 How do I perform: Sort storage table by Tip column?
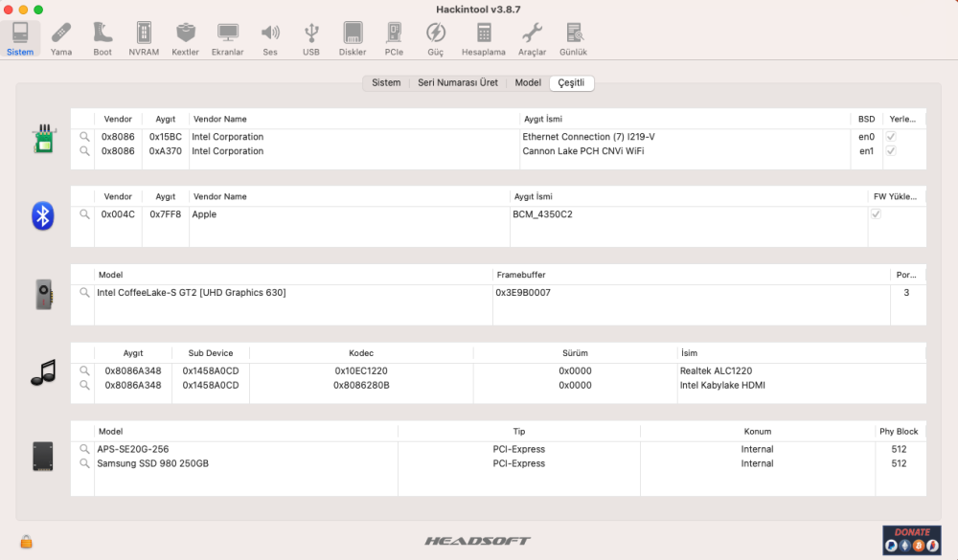tap(518, 431)
